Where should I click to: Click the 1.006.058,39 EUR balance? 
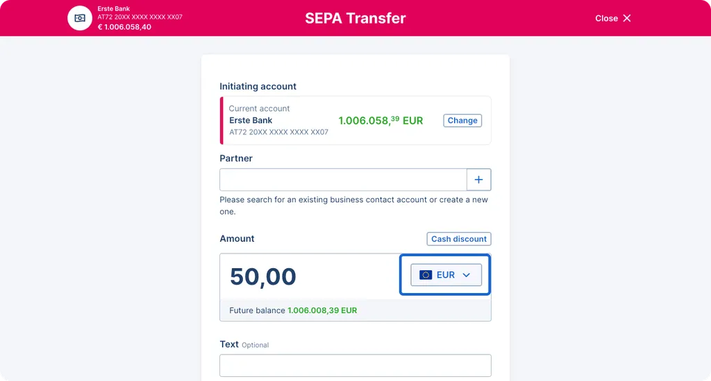(380, 121)
